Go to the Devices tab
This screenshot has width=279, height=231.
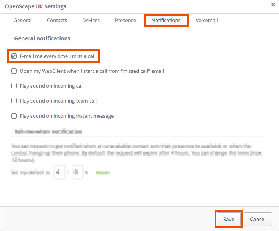click(91, 20)
